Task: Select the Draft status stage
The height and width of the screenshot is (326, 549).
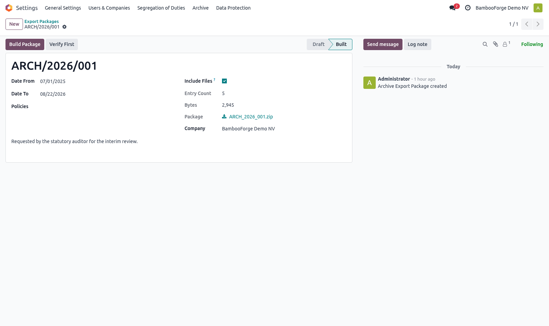Action: (x=318, y=44)
